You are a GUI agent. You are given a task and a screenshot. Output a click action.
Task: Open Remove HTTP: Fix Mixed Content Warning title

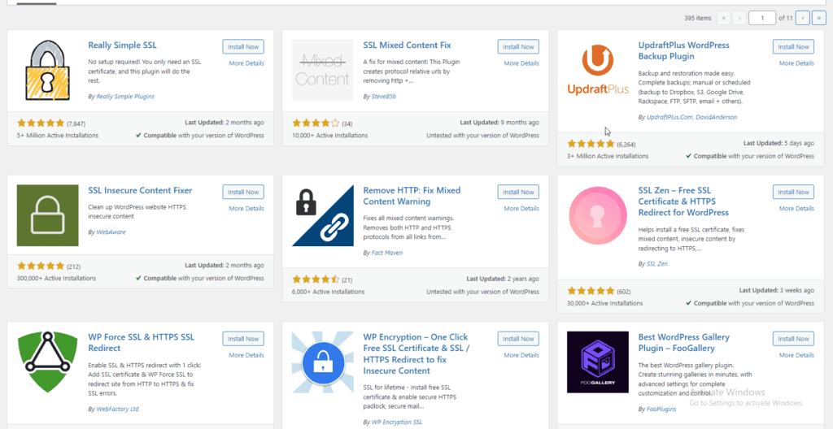pyautogui.click(x=412, y=196)
